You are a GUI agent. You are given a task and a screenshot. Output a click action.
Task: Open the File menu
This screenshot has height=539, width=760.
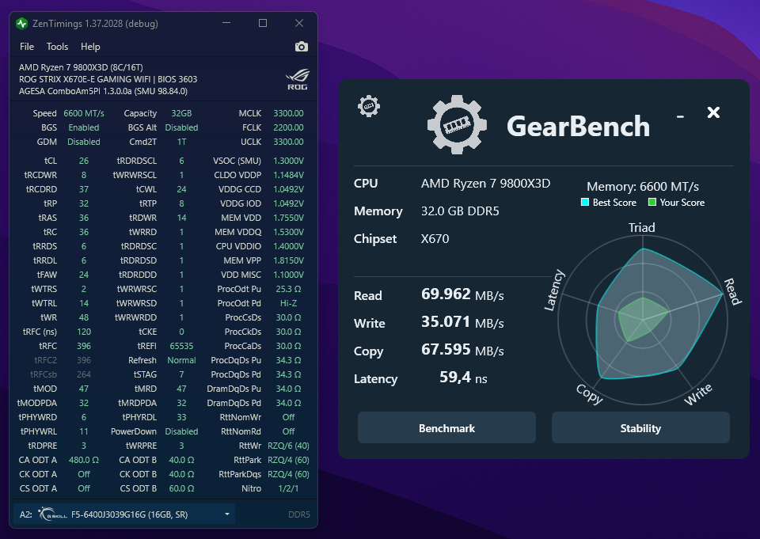pyautogui.click(x=27, y=47)
